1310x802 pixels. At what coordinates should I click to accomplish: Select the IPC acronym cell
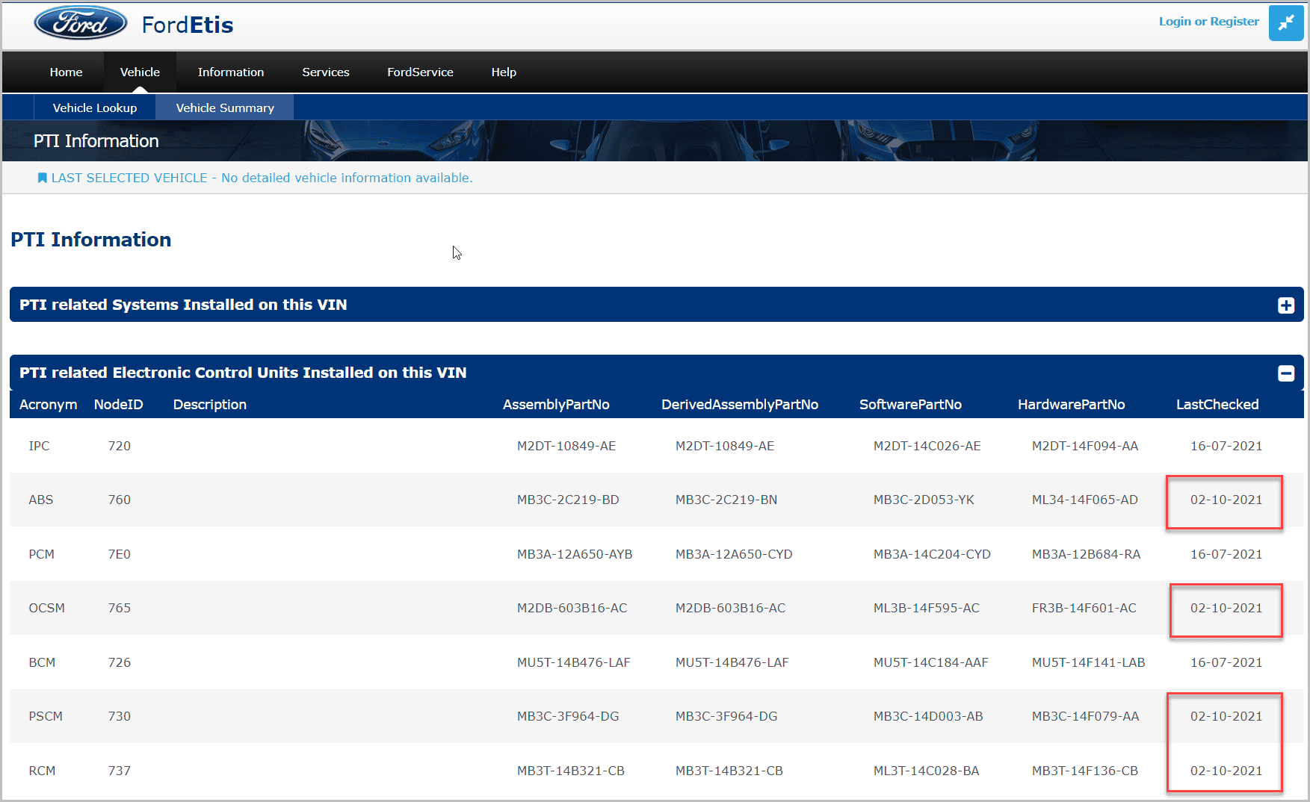(40, 446)
